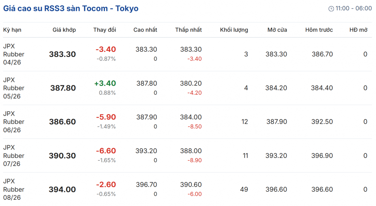Open the JPX Rubber 07/26 contract row
376x206 pixels.
point(14,155)
